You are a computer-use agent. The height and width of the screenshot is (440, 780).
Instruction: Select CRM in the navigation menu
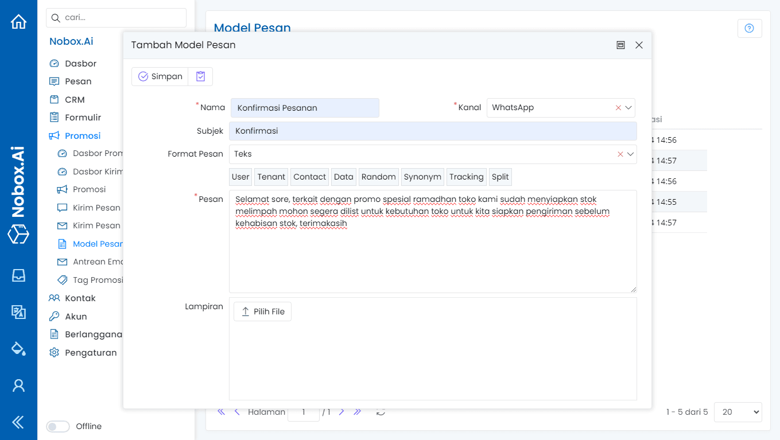pyautogui.click(x=75, y=99)
